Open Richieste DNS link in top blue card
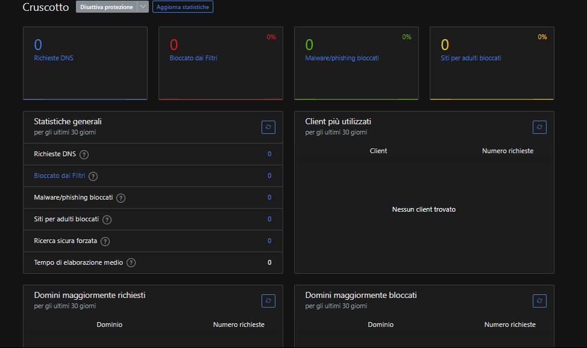This screenshot has height=348, width=587. (x=54, y=59)
